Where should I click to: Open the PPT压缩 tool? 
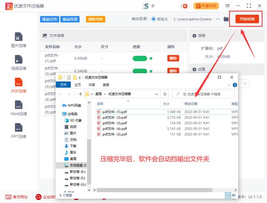[18, 131]
